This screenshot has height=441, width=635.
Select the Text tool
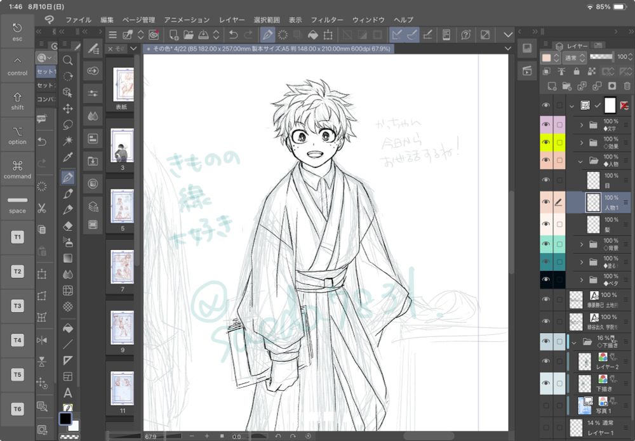tap(68, 392)
